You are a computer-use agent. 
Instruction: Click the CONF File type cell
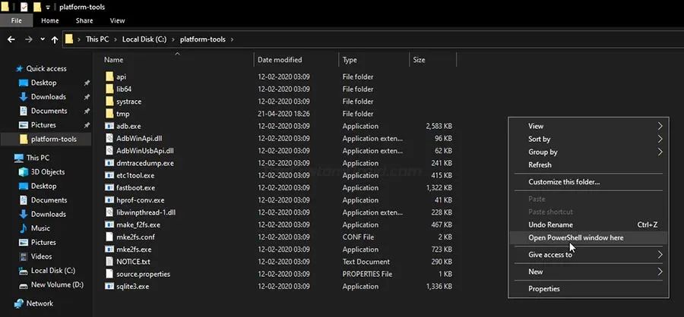pyautogui.click(x=358, y=237)
